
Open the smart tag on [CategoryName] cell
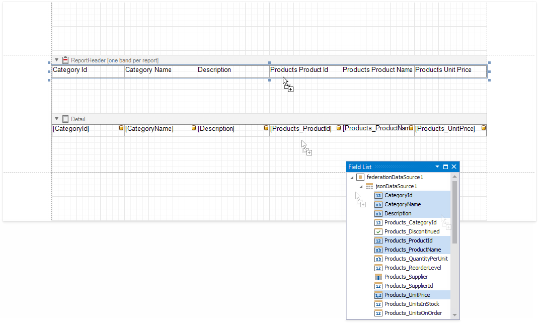click(x=193, y=128)
